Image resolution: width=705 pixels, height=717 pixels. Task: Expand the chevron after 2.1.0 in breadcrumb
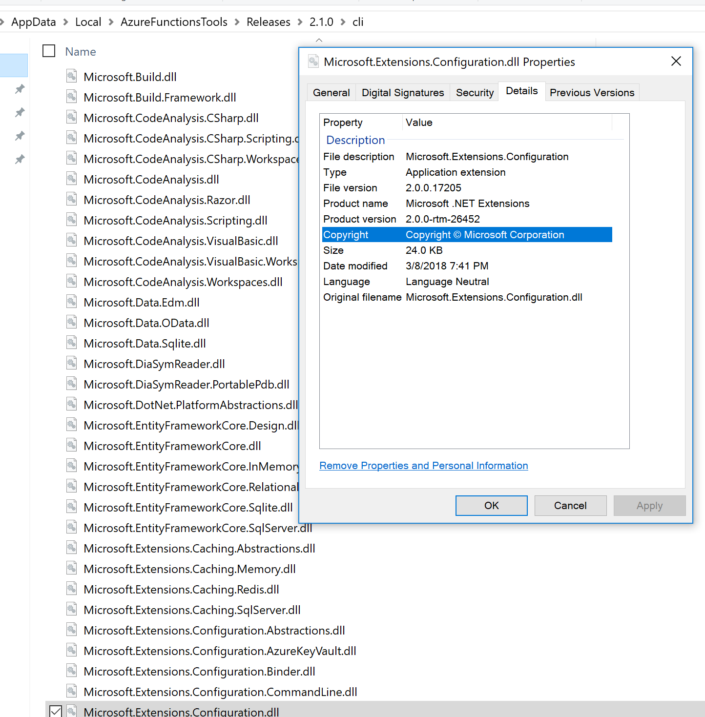(x=343, y=22)
